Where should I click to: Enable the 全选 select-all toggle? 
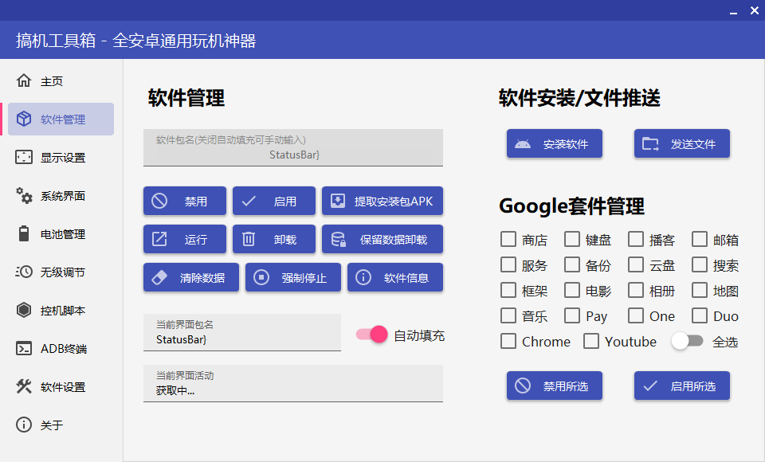687,341
